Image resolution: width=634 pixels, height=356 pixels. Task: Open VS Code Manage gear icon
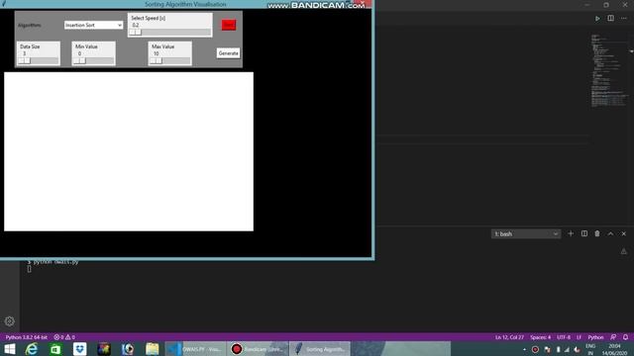[x=10, y=321]
